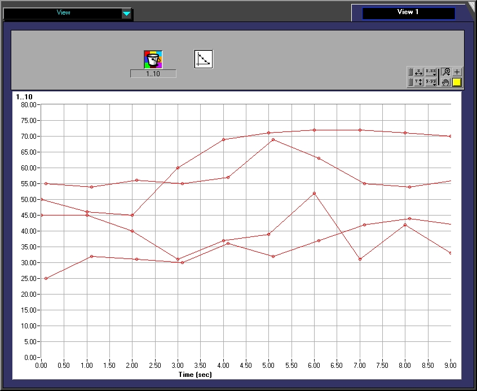This screenshot has width=477, height=391.
Task: Click the yellow color box in graph palette
Action: [457, 82]
